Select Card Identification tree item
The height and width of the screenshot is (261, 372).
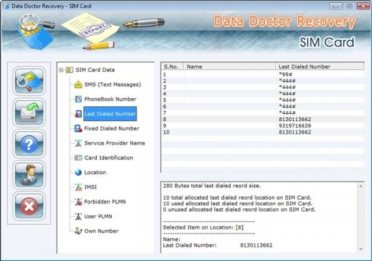pyautogui.click(x=108, y=158)
